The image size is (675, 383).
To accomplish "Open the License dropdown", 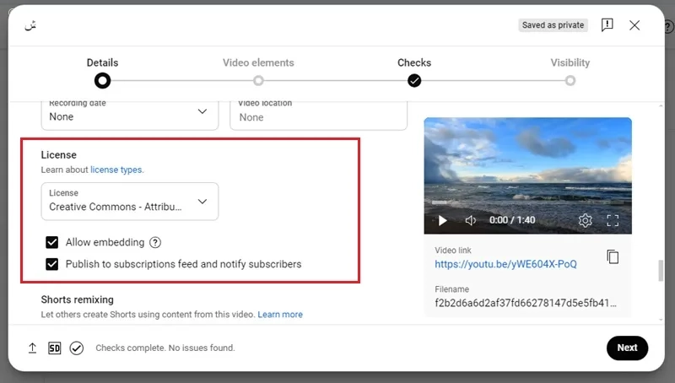I will [x=130, y=202].
